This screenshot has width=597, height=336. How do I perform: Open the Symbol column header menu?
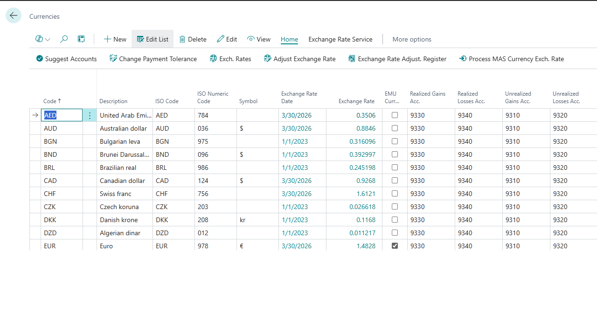pyautogui.click(x=248, y=101)
